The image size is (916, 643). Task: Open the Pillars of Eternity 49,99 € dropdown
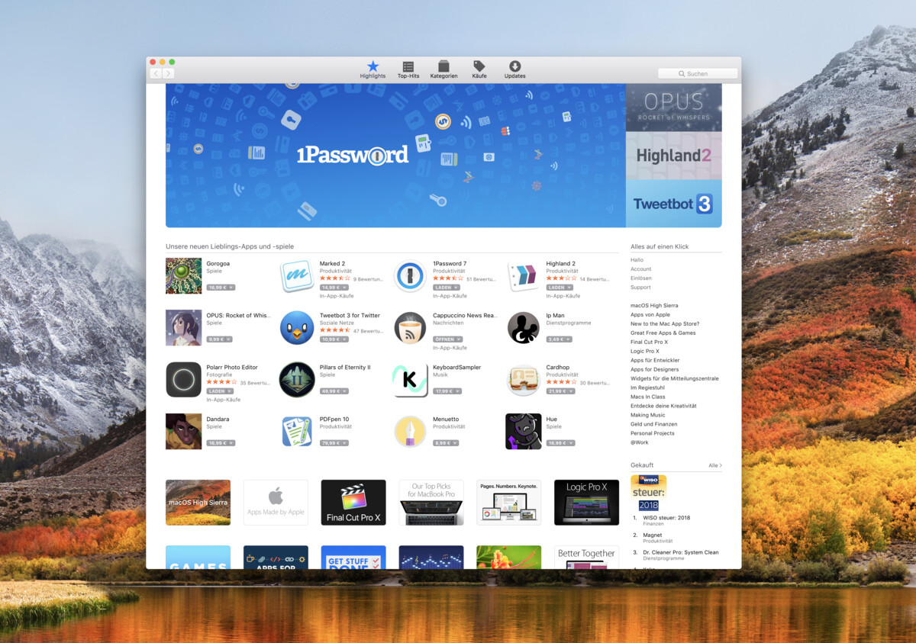click(x=334, y=391)
